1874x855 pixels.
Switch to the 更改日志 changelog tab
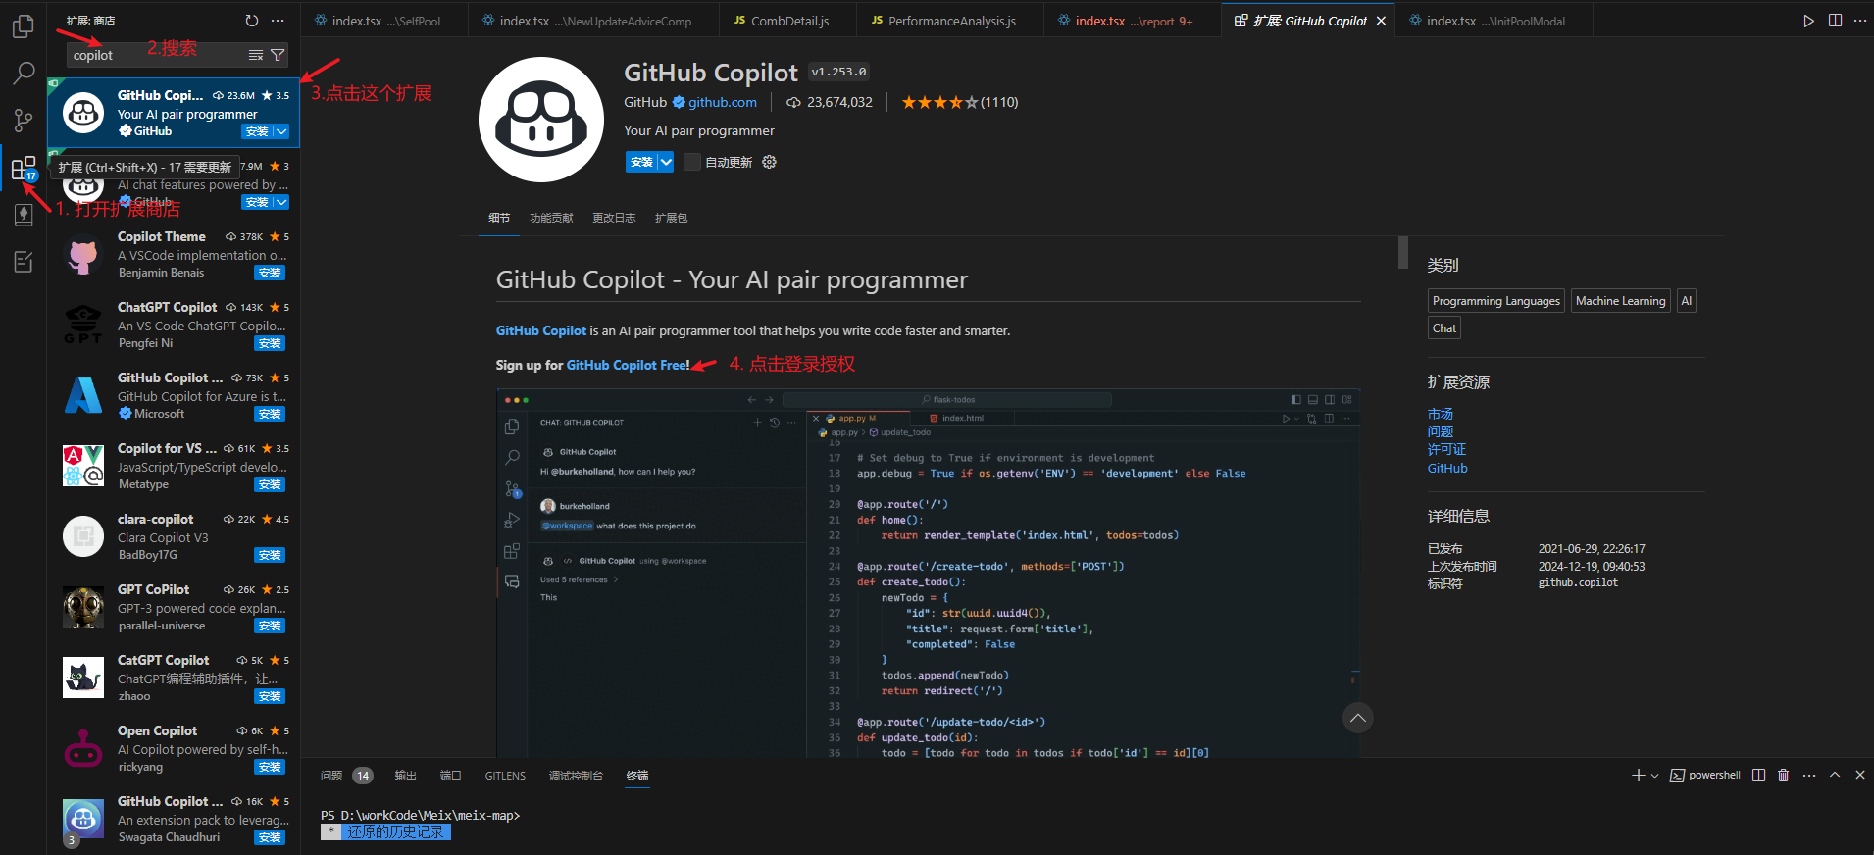point(614,218)
